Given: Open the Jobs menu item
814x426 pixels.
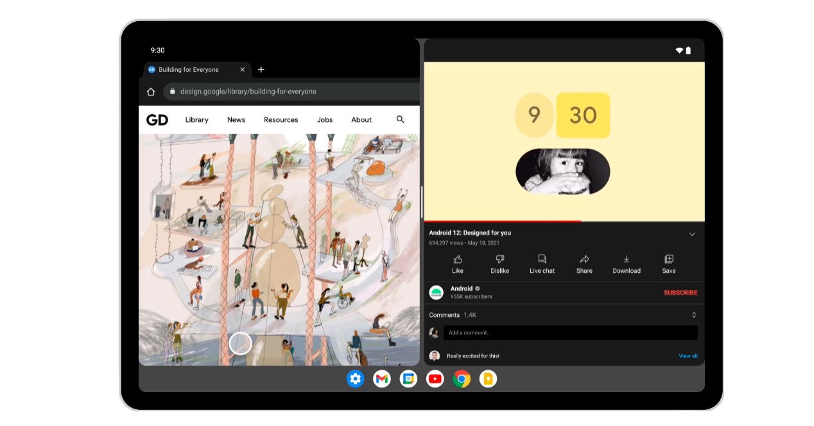Looking at the screenshot, I should pyautogui.click(x=325, y=120).
